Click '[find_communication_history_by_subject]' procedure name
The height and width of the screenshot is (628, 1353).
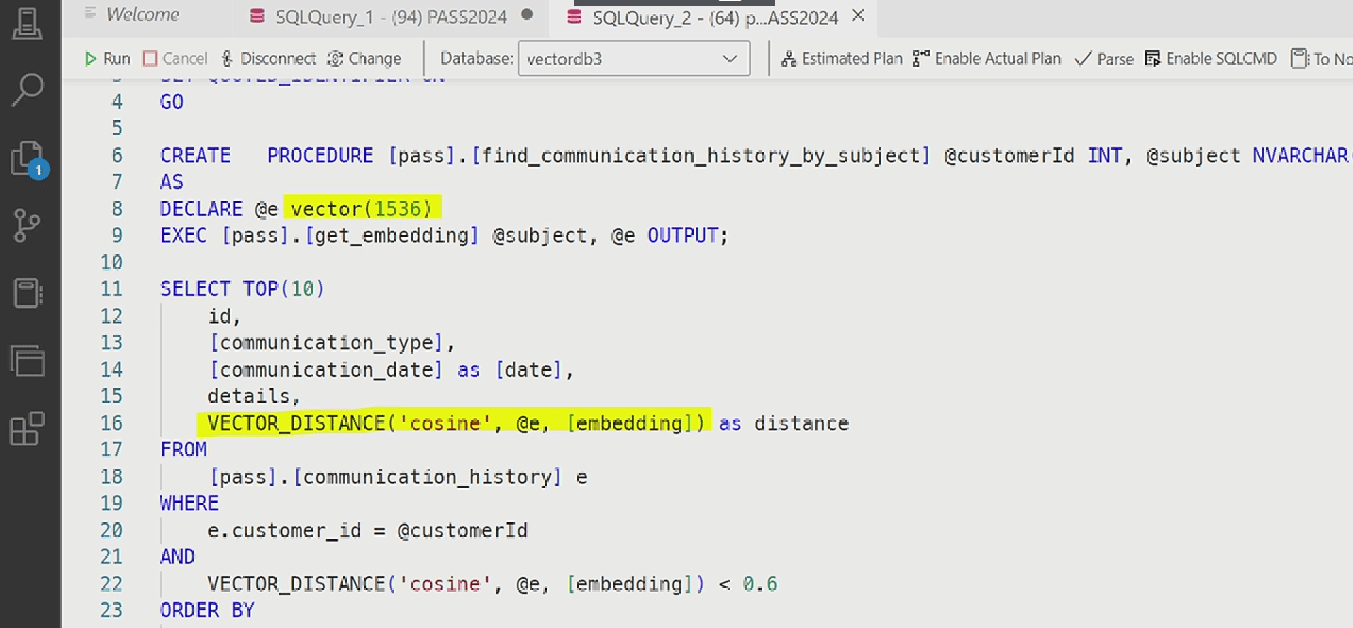pyautogui.click(x=701, y=155)
